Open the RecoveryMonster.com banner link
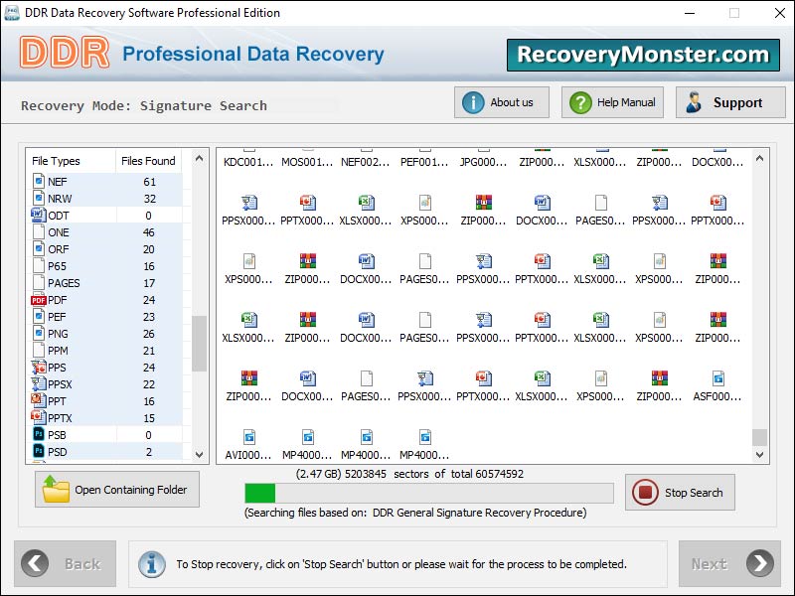795x596 pixels. pyautogui.click(x=643, y=55)
